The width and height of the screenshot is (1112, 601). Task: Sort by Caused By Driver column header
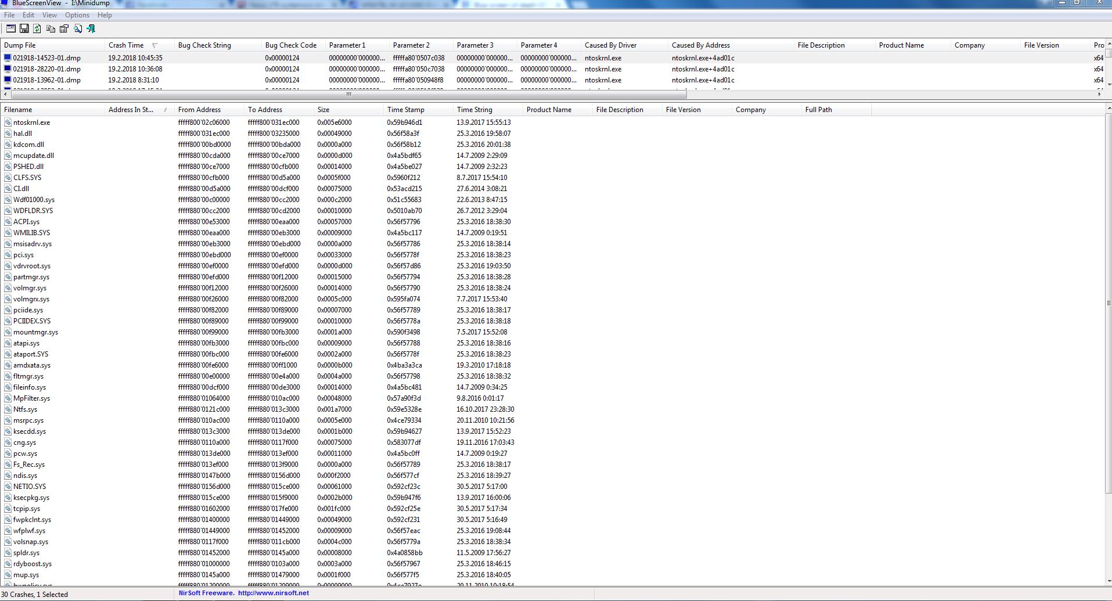(x=624, y=45)
